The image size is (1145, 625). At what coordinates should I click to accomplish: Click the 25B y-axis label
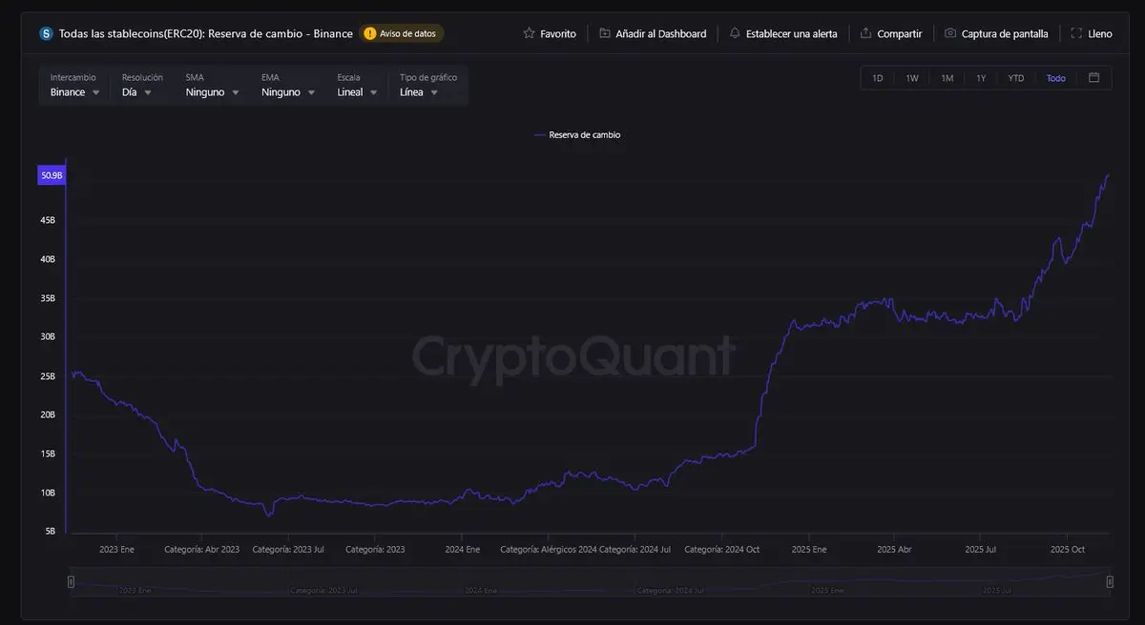(x=48, y=376)
